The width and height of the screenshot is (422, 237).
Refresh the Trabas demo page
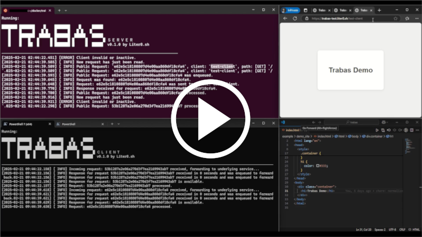pyautogui.click(x=295, y=18)
